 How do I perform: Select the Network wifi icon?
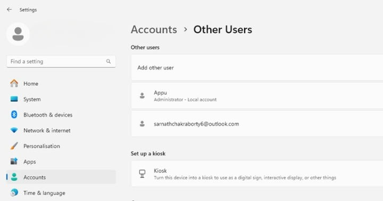click(x=14, y=130)
